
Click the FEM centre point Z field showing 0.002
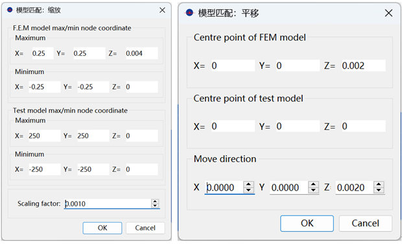click(x=363, y=66)
